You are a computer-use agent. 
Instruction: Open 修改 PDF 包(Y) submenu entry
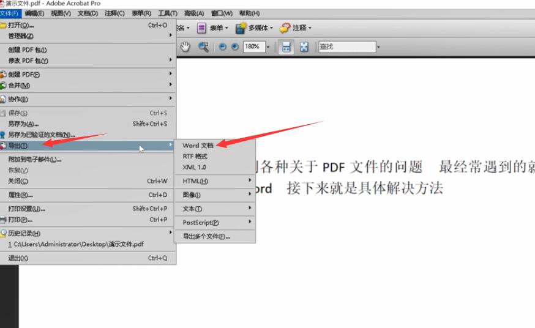(x=88, y=61)
